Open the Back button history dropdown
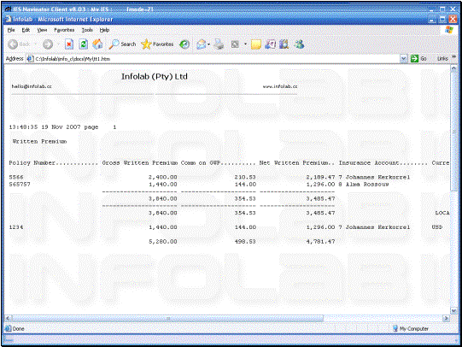This screenshot has width=462, height=347. pyautogui.click(x=36, y=44)
